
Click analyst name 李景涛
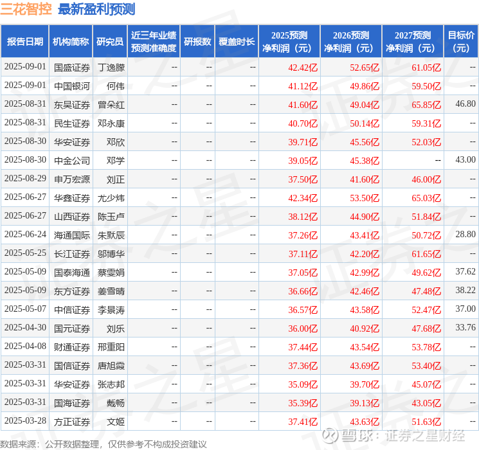coord(111,310)
